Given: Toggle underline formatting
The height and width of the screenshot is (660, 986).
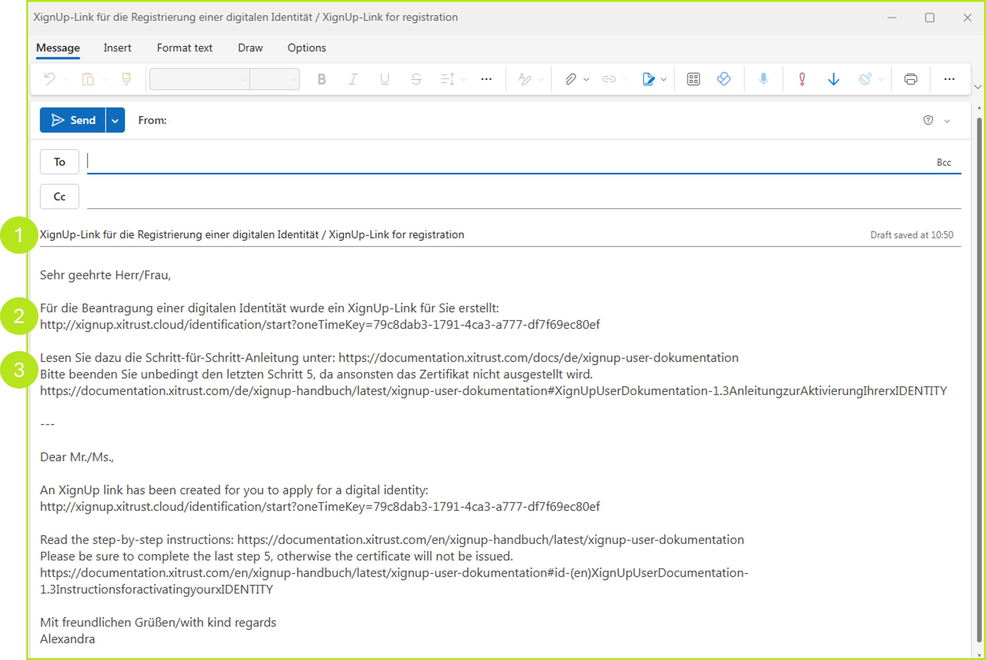Looking at the screenshot, I should 384,79.
